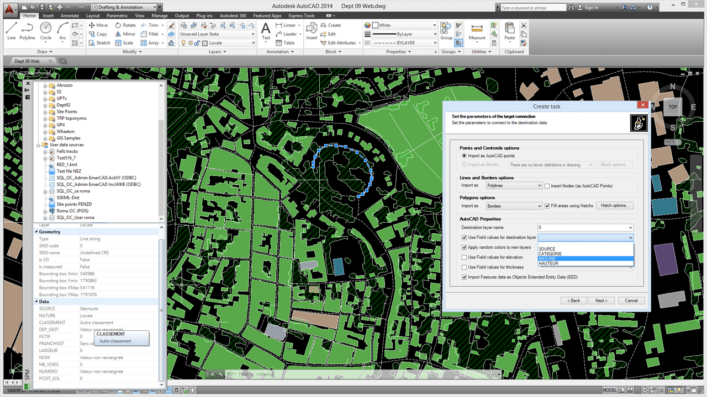Viewport: 707px width, 397px height.
Task: Select the Dept 09 Web drawing tab
Action: tap(28, 61)
